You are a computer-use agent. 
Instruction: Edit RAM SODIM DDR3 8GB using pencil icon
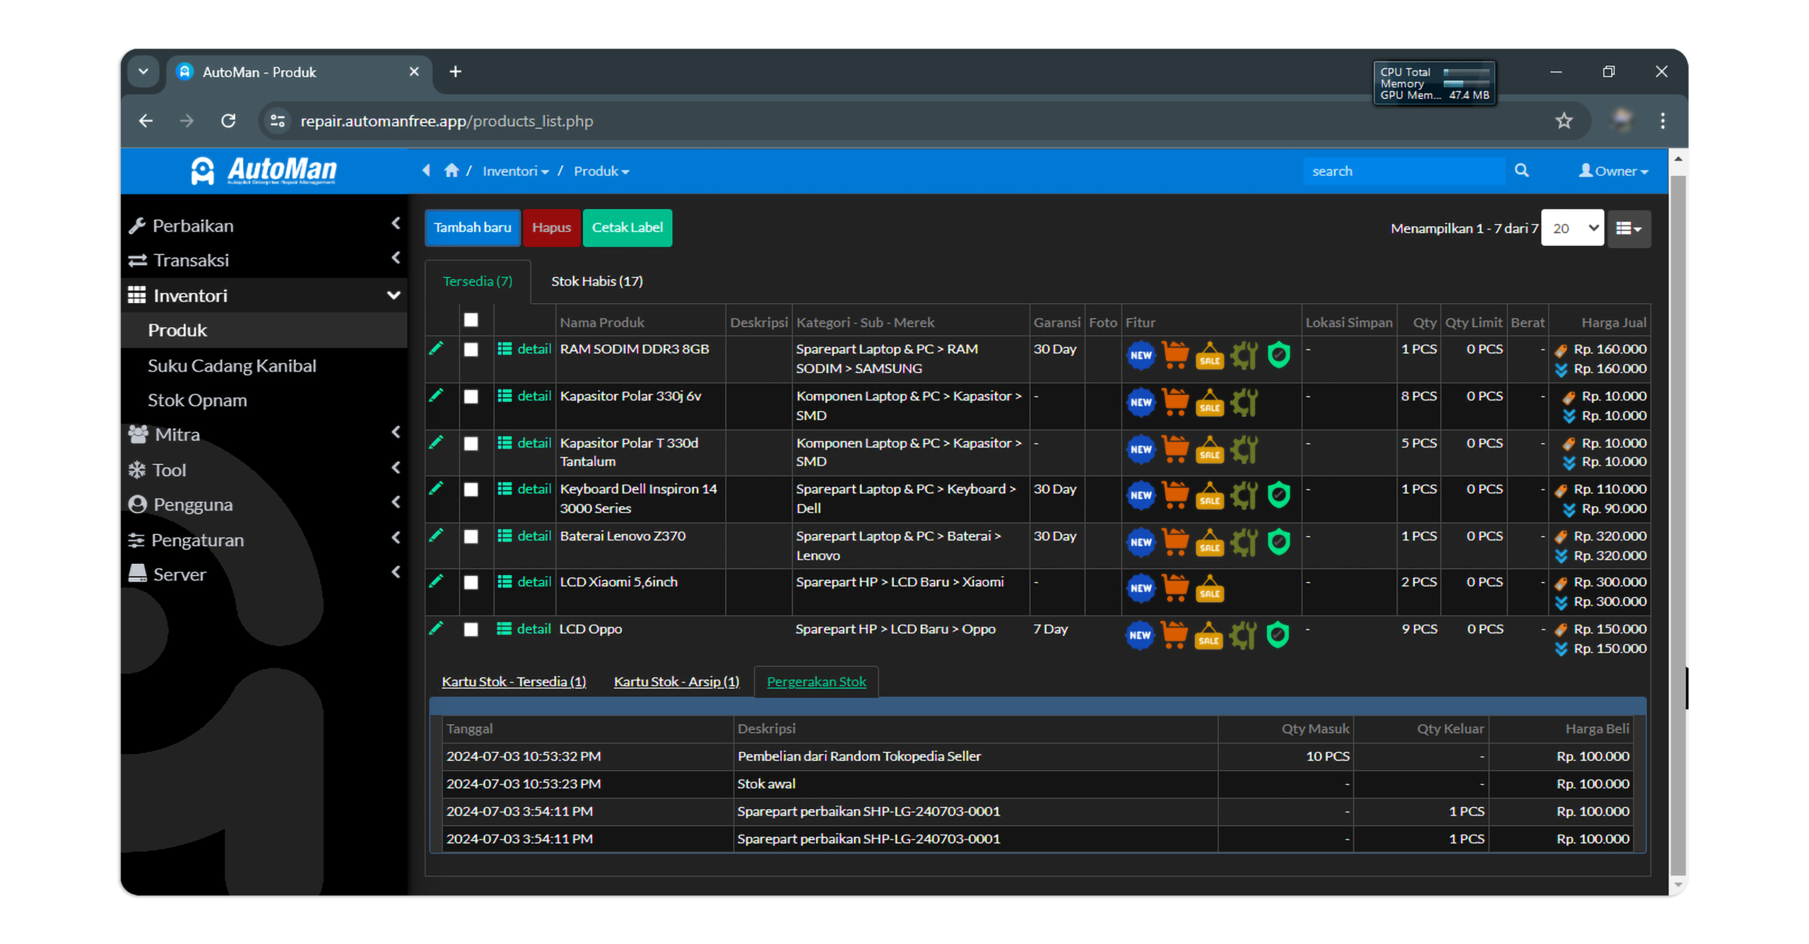[x=437, y=348]
